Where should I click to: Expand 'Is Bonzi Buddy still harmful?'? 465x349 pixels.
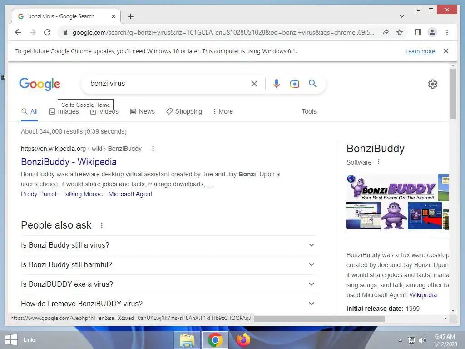168,265
